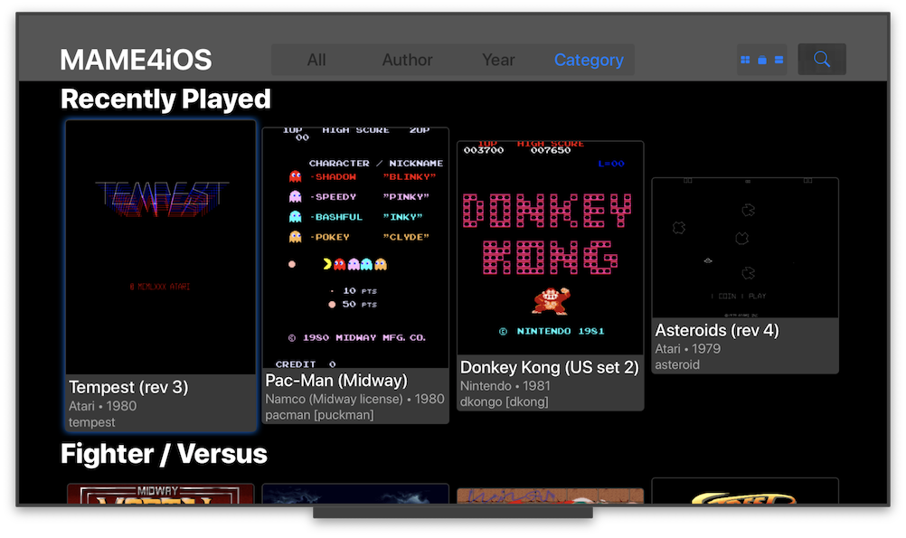Click the 'pacman [puckman]' ROM name
906x538 pixels.
pos(319,415)
